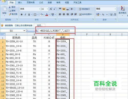Switch to the 开始 Home tab
This screenshot has height=99, width=128.
coord(12,3)
